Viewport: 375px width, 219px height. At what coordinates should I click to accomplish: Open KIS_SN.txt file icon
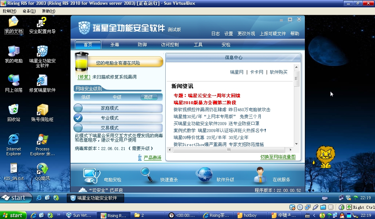click(14, 171)
